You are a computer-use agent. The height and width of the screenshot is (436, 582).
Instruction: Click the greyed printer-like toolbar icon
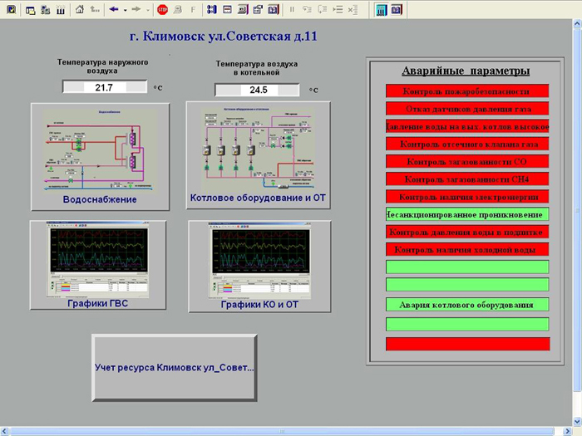click(x=178, y=10)
